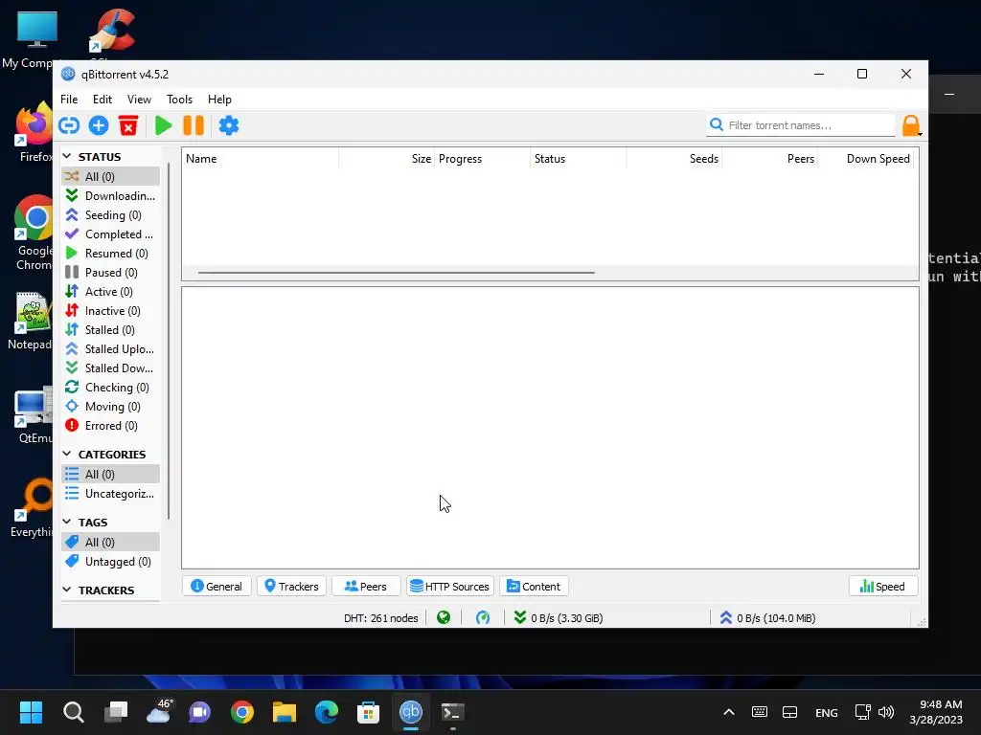Select the Uncategorized category filter
This screenshot has width=981, height=735.
point(111,494)
